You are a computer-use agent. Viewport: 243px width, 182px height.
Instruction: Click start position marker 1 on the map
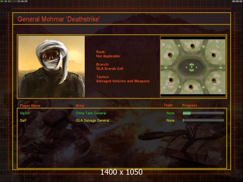pos(170,55)
